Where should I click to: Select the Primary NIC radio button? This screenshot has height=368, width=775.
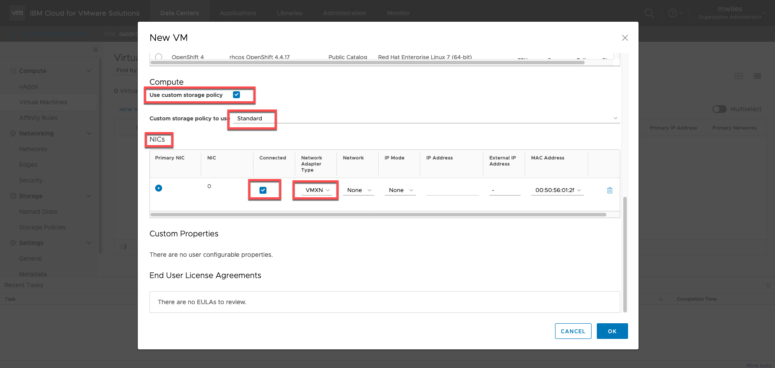(159, 188)
